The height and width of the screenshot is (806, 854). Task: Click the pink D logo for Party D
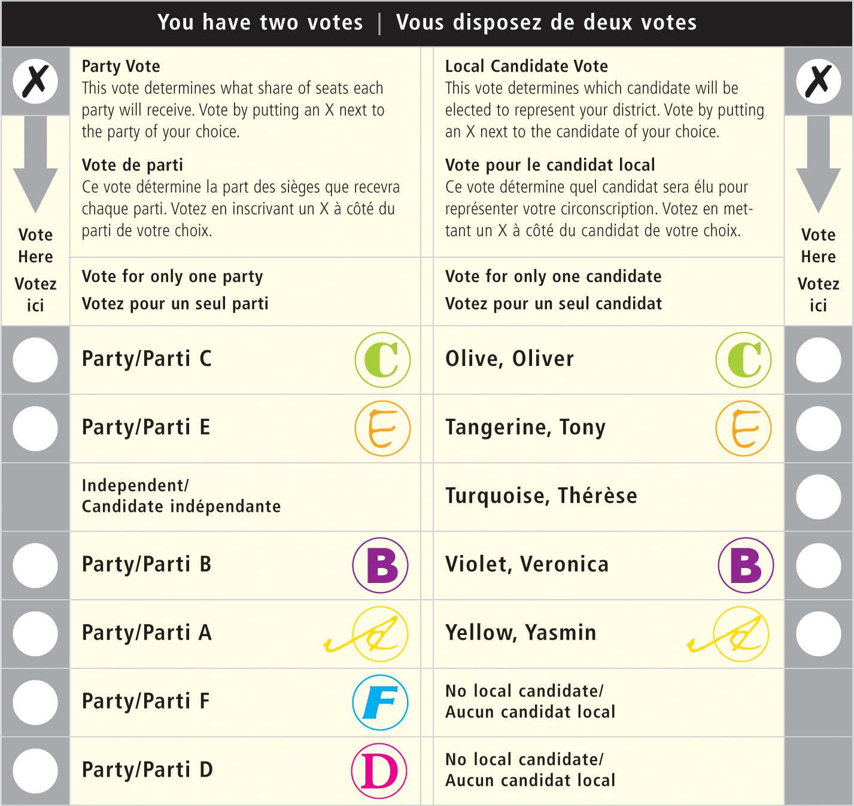379,771
